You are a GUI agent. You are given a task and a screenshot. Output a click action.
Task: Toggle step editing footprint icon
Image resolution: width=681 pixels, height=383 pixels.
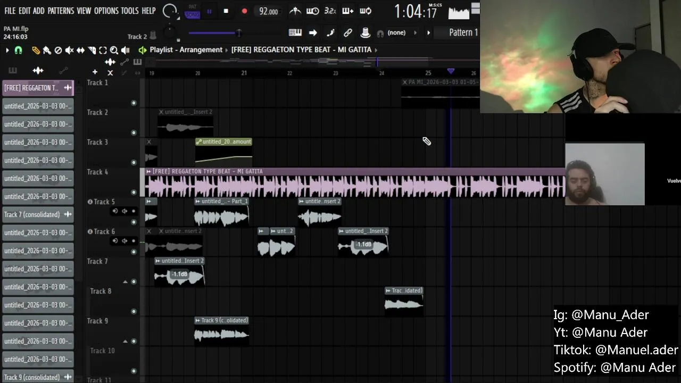point(330,33)
